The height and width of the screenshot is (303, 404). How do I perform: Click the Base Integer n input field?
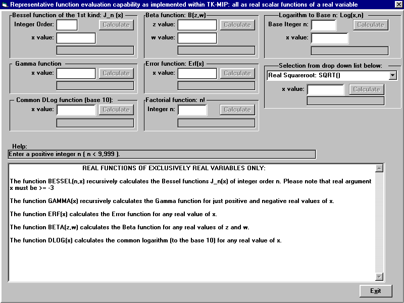pyautogui.click(x=324, y=25)
